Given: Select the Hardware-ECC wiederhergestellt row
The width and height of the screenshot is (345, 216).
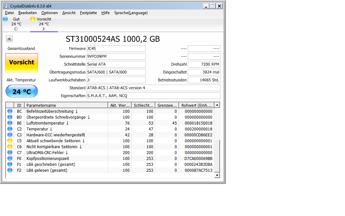Looking at the screenshot, I should coord(110,135).
